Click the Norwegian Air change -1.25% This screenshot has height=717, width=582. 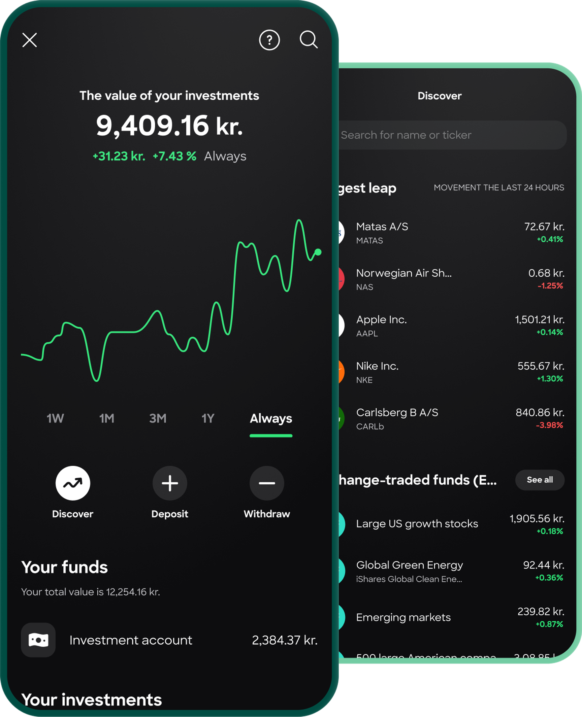tap(550, 286)
